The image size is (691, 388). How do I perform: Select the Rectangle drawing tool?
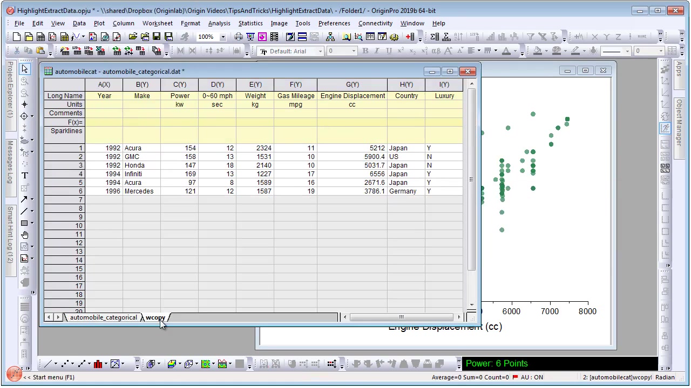[x=25, y=223]
